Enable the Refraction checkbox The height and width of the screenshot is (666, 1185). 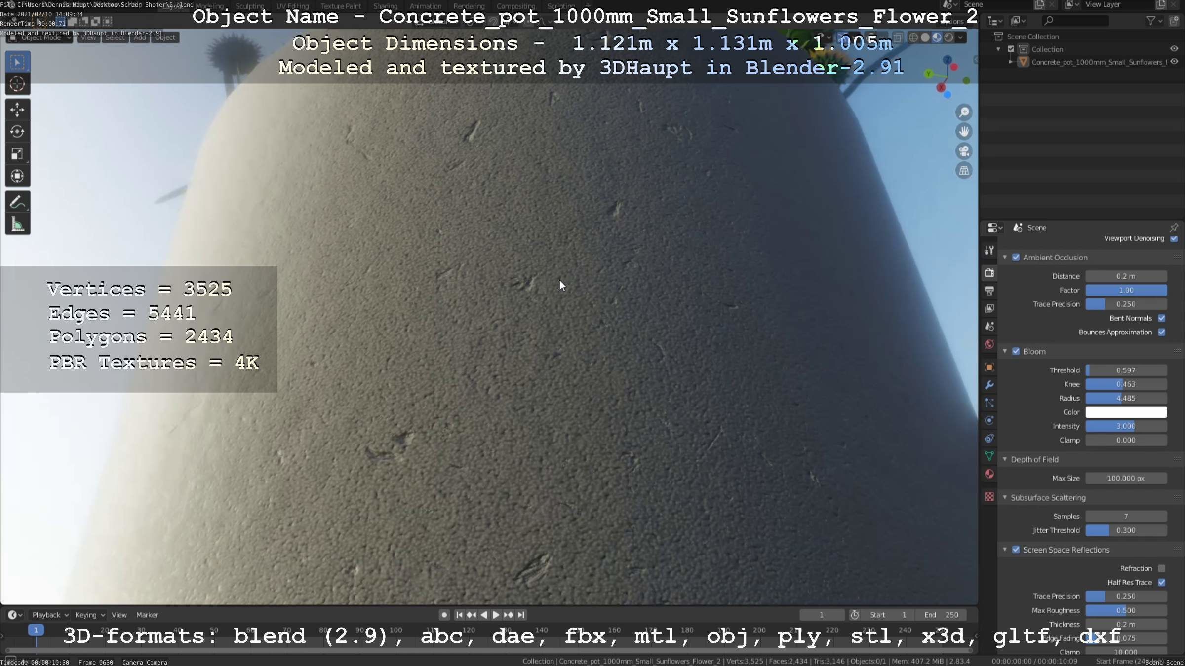[1162, 568]
